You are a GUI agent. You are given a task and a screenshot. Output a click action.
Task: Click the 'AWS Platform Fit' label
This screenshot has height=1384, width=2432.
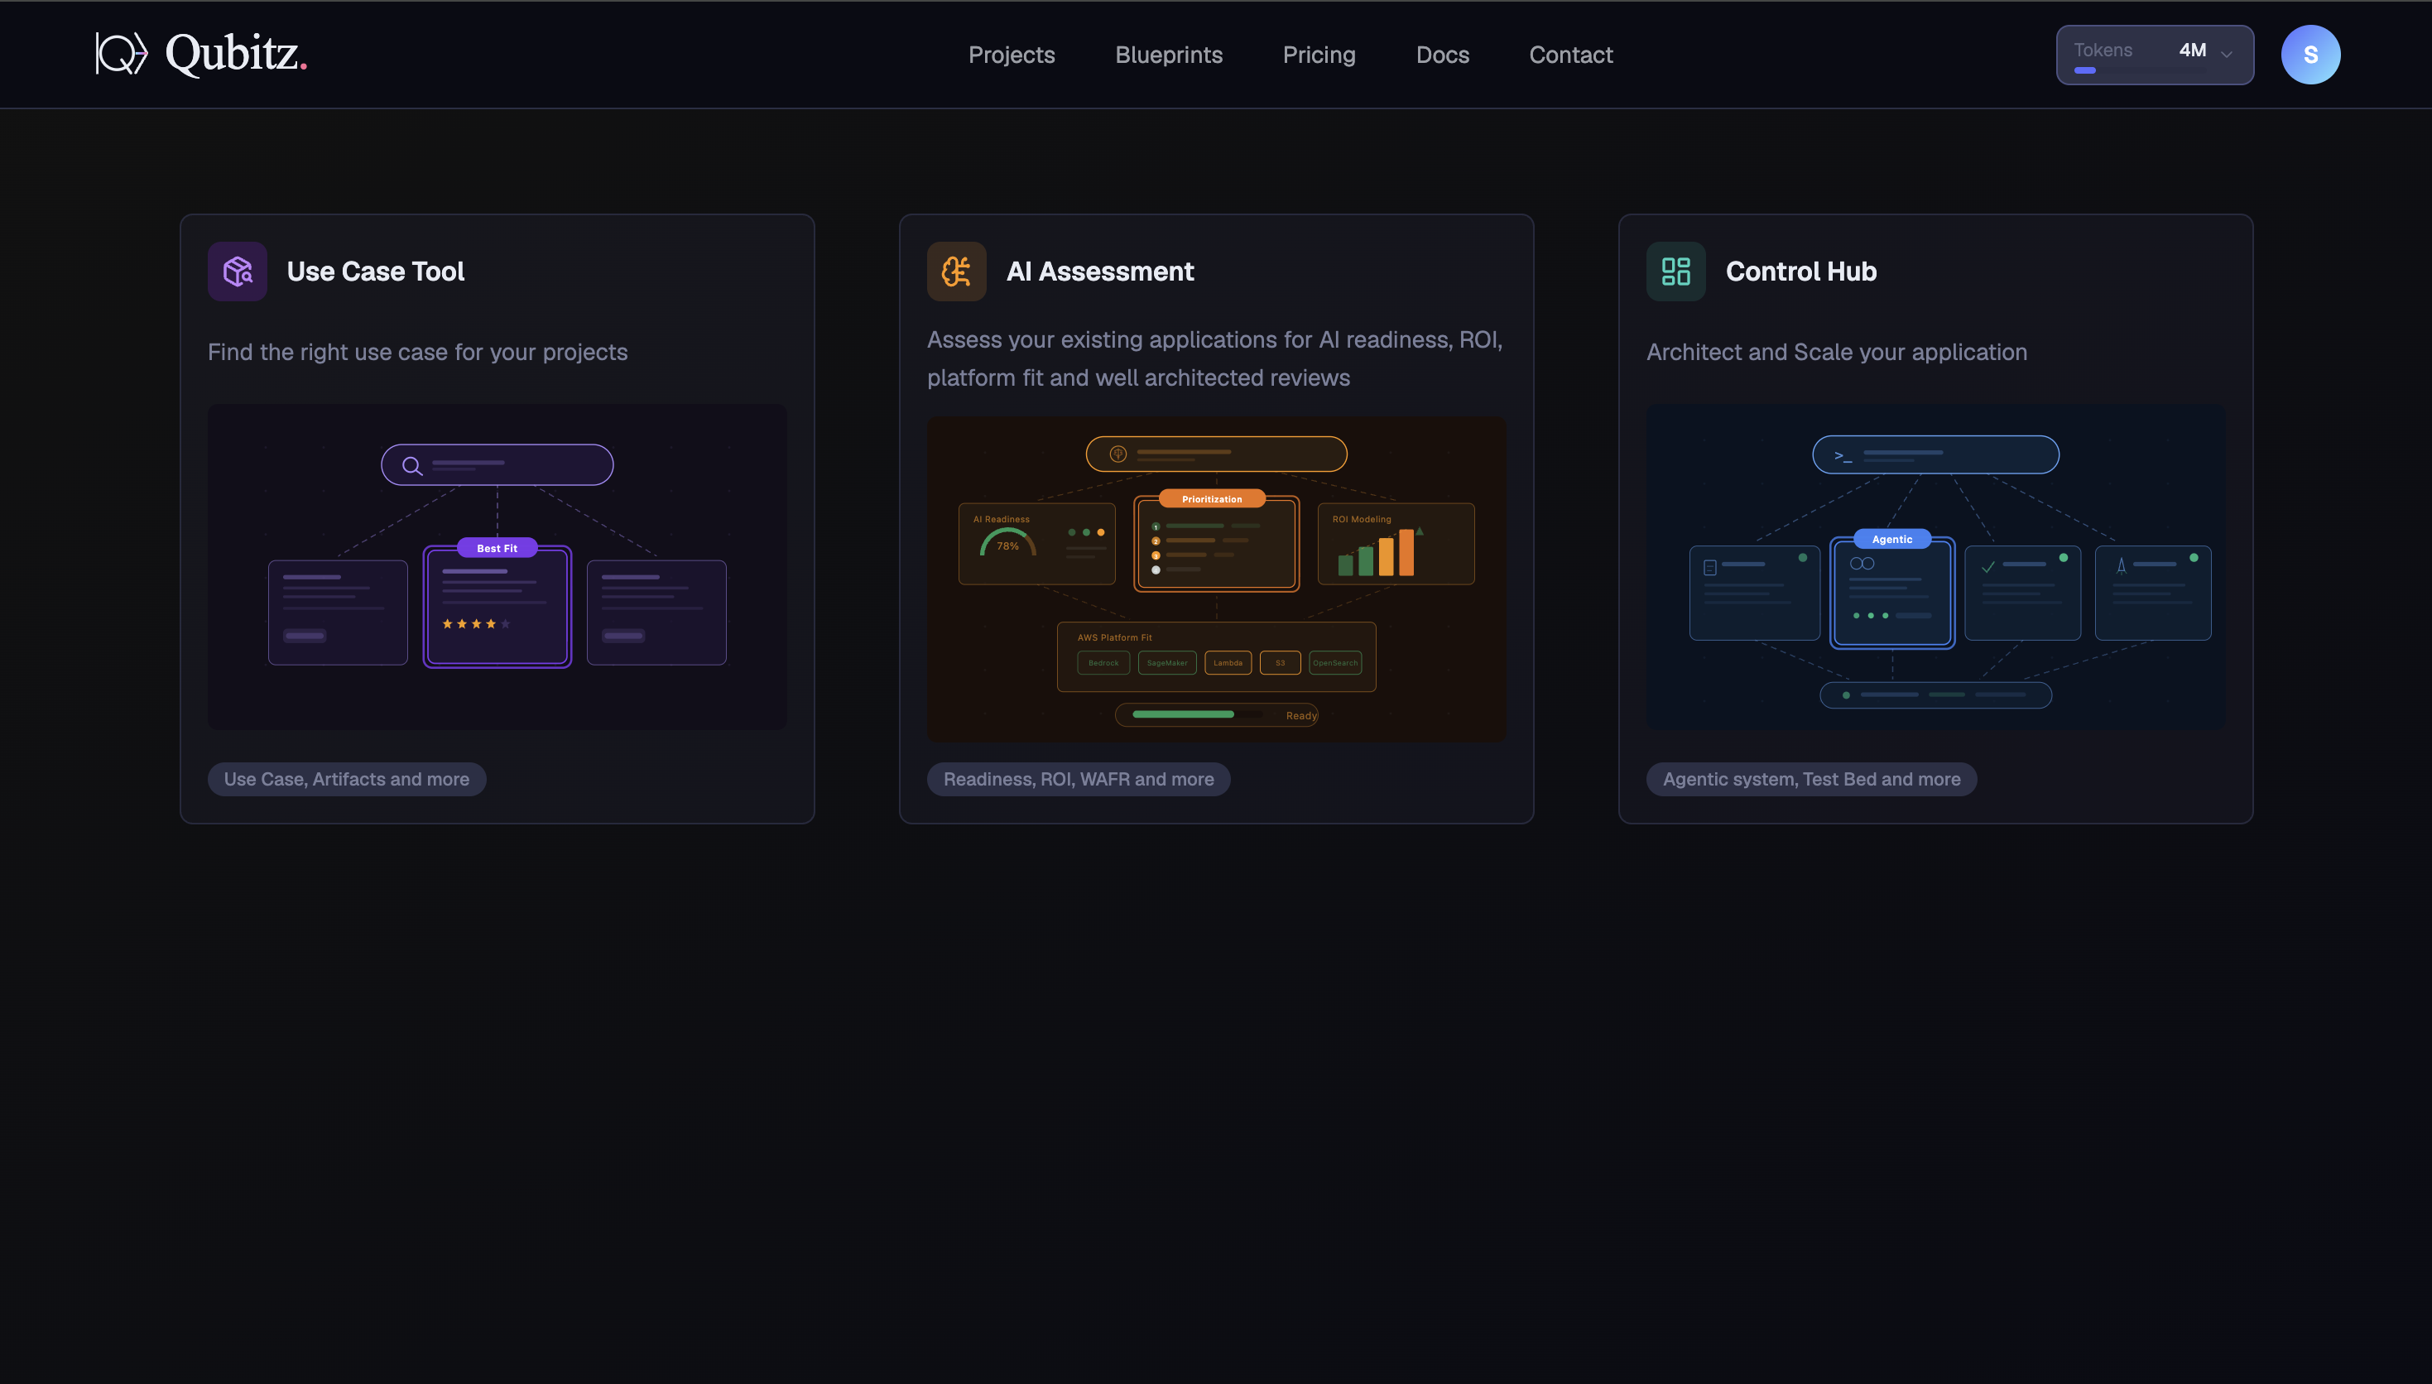click(1114, 638)
